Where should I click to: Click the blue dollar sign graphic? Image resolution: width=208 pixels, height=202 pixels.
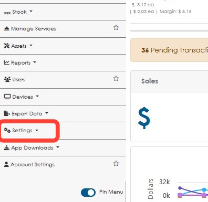coord(144,118)
